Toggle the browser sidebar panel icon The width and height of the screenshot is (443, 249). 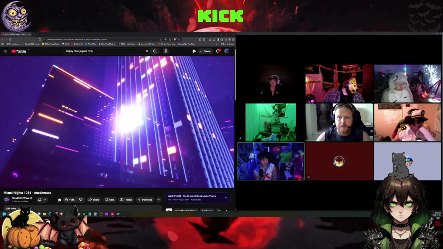click(218, 39)
